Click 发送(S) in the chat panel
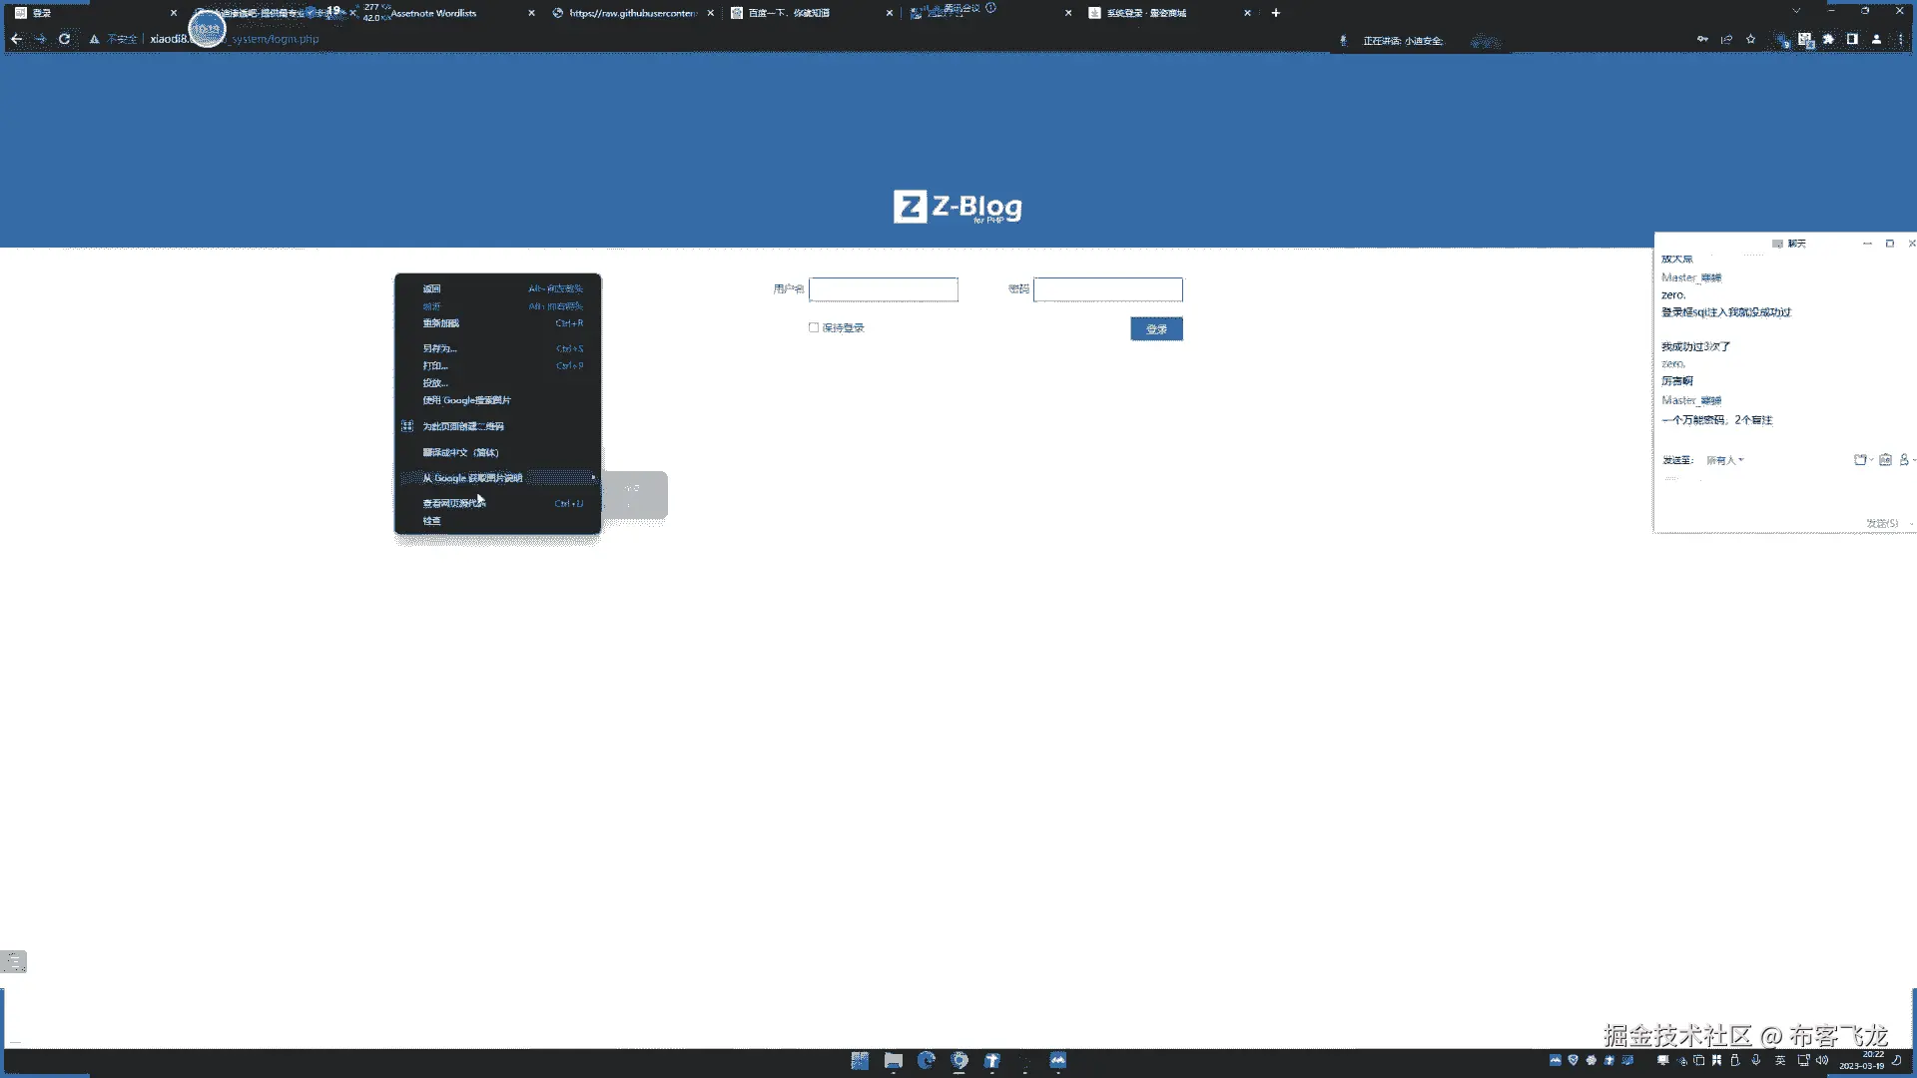The image size is (1917, 1078). (1882, 523)
